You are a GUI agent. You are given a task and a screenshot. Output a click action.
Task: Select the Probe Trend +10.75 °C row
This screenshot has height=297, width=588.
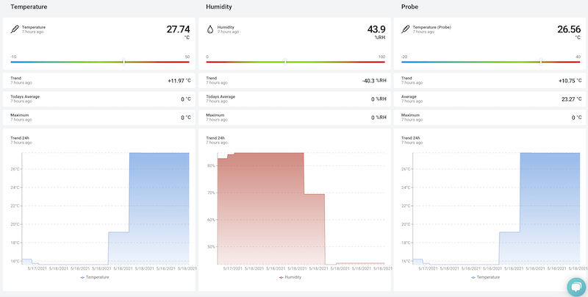click(491, 80)
